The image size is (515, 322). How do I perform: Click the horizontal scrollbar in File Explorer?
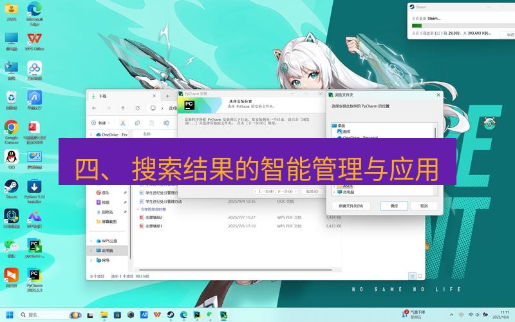pos(236,270)
